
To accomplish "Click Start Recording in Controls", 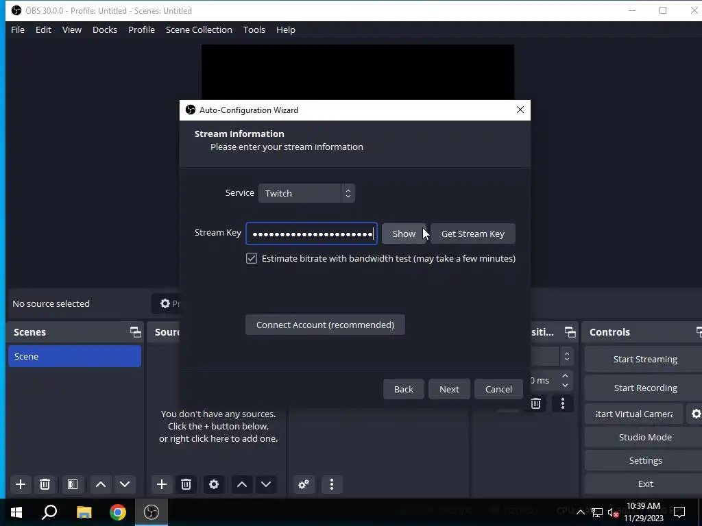I will pyautogui.click(x=644, y=388).
